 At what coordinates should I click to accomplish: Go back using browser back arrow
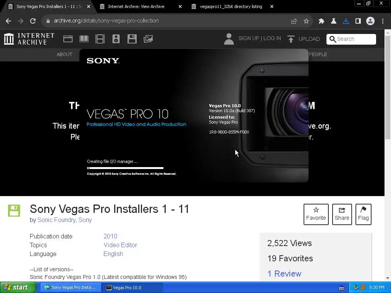pyautogui.click(x=8, y=21)
